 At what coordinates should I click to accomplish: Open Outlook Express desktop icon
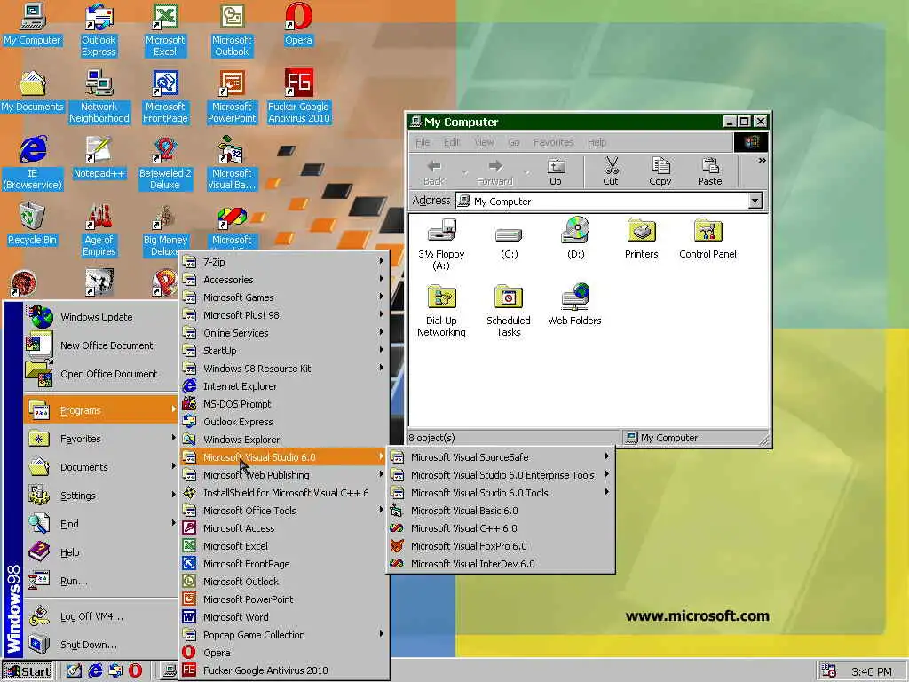[99, 30]
